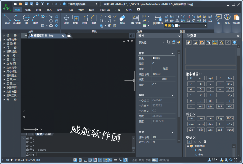The image size is (243, 164).
Task: Click the Print icon in quick access toolbar
Action: (x=37, y=4)
